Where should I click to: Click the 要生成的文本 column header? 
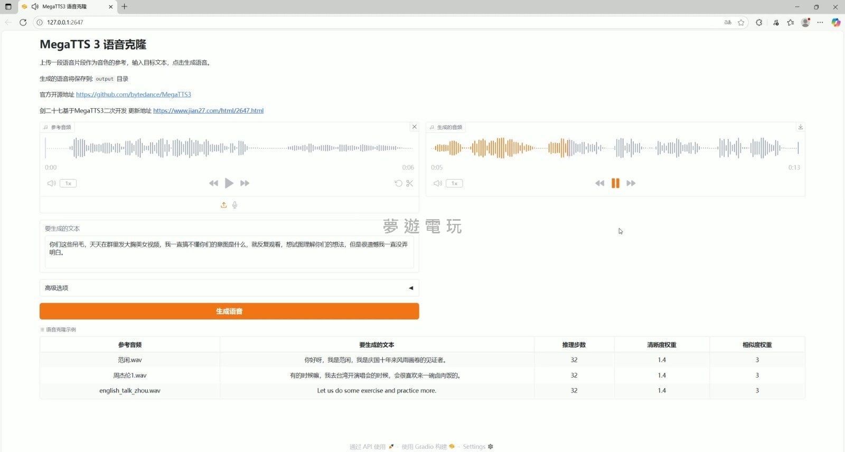coord(377,345)
